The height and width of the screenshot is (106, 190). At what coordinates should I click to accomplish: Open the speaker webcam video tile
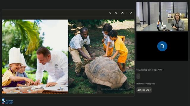pos(162,16)
